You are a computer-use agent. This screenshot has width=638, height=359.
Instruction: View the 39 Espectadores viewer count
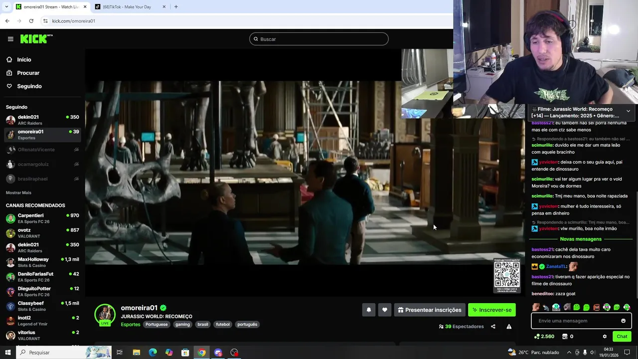point(461,327)
